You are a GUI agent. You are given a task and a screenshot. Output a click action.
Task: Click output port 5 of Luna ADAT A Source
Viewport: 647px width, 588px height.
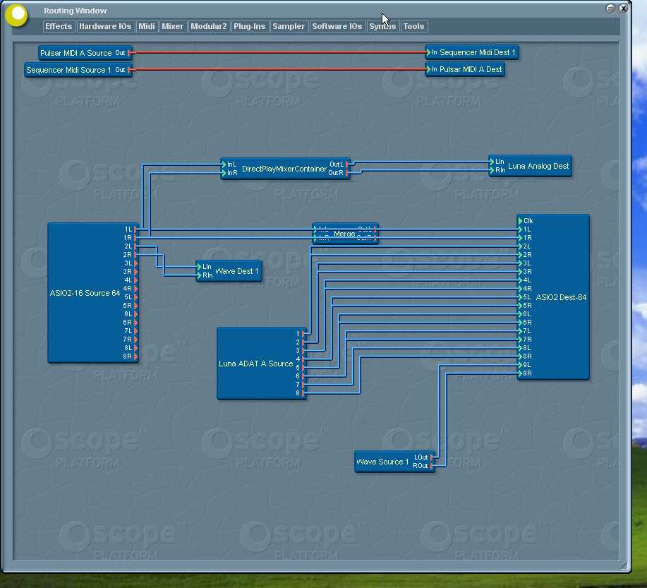303,368
